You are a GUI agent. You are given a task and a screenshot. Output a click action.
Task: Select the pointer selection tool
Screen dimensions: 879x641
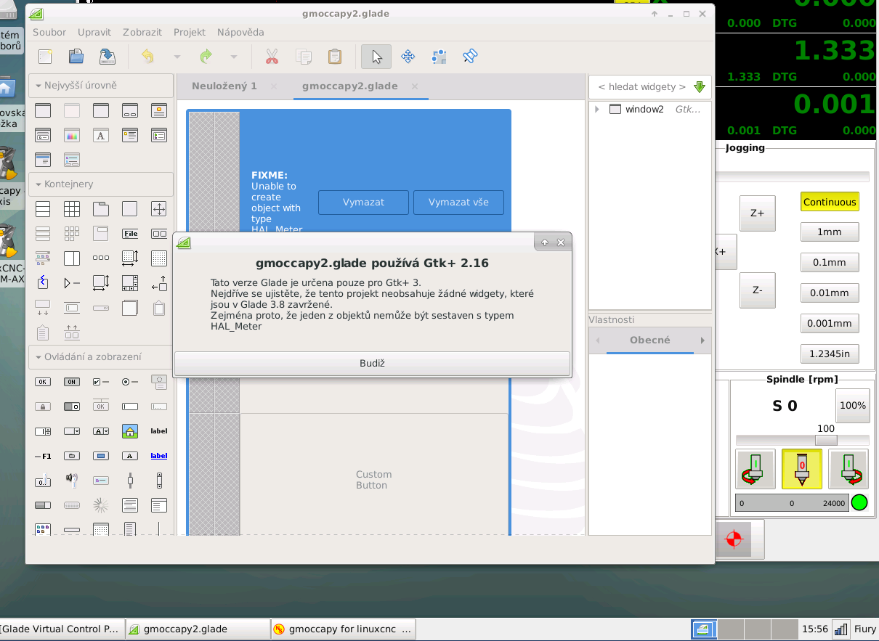pyautogui.click(x=376, y=57)
